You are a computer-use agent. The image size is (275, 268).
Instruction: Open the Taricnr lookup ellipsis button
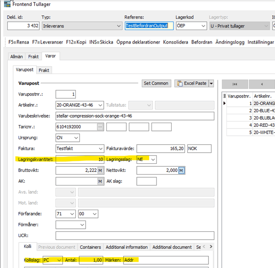tap(100, 127)
